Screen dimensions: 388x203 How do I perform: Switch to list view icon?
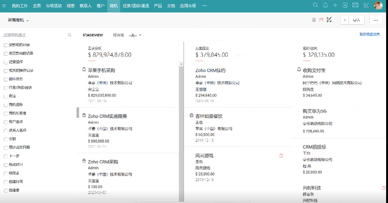click(x=314, y=20)
